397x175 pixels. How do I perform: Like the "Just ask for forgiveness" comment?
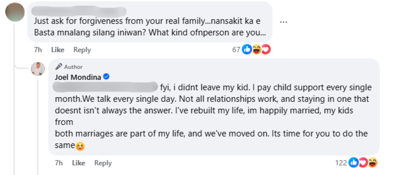58,50
